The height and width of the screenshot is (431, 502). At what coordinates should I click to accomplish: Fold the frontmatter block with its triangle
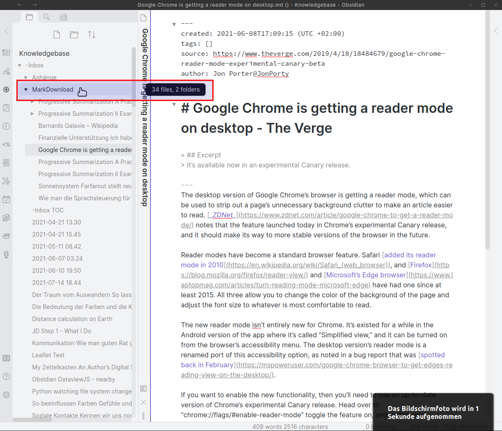(174, 24)
